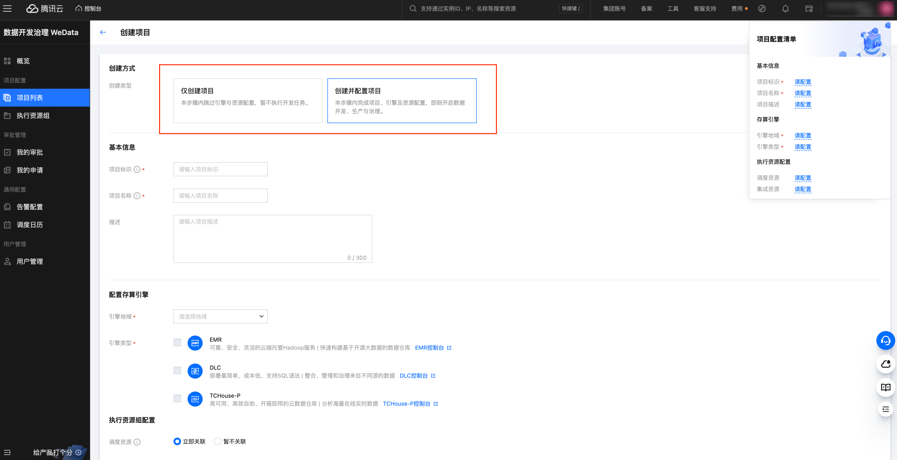The height and width of the screenshot is (460, 897).
Task: Click 请配置 for 项目描述 in checklist
Action: point(803,105)
